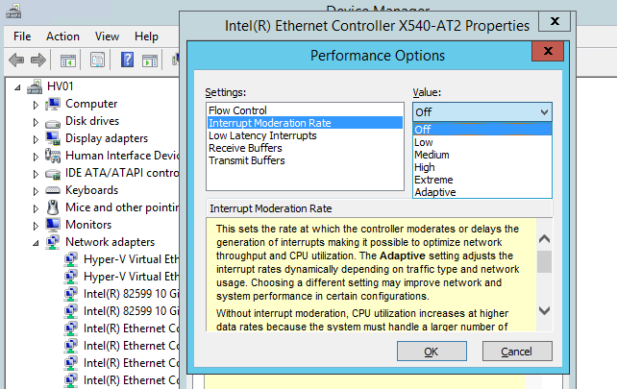Select the IDE ATA/ATAPI controllers icon

tap(52, 174)
